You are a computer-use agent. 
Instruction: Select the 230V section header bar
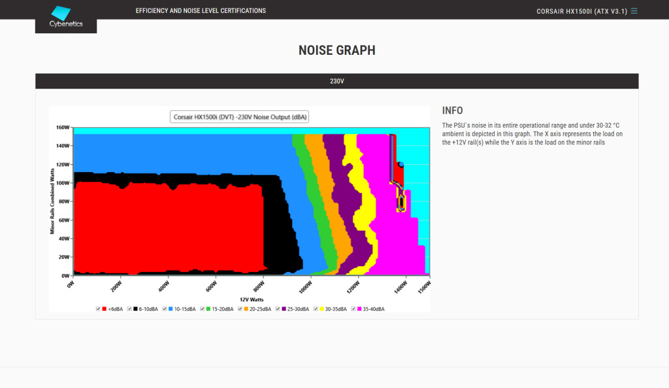[x=336, y=82]
